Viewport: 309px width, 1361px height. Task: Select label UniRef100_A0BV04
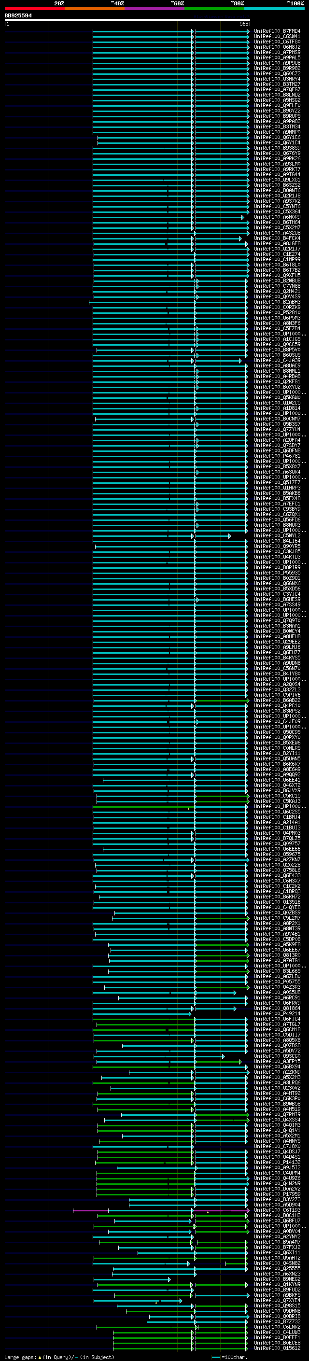pos(277,1232)
